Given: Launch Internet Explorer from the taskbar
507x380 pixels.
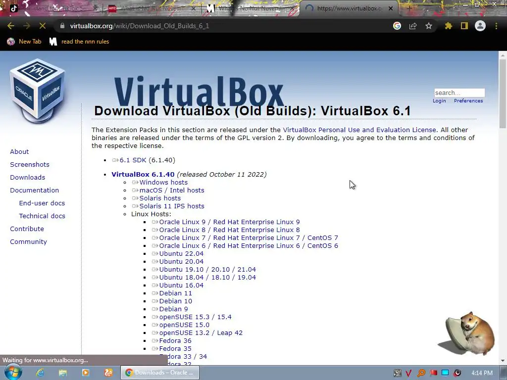Looking at the screenshot, I should (40, 373).
